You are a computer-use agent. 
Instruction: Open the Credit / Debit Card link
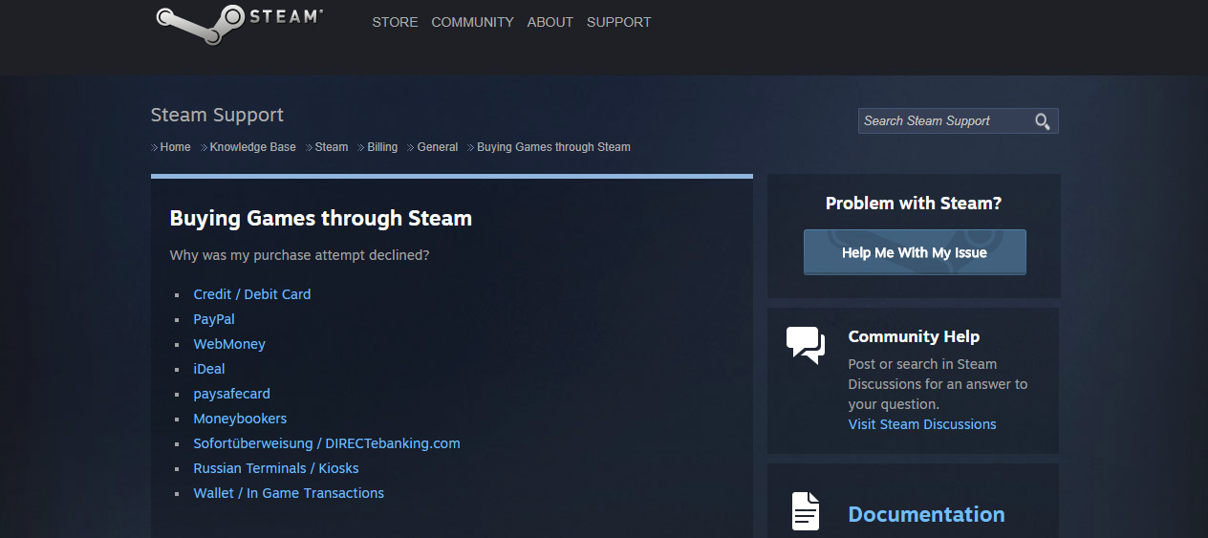252,294
